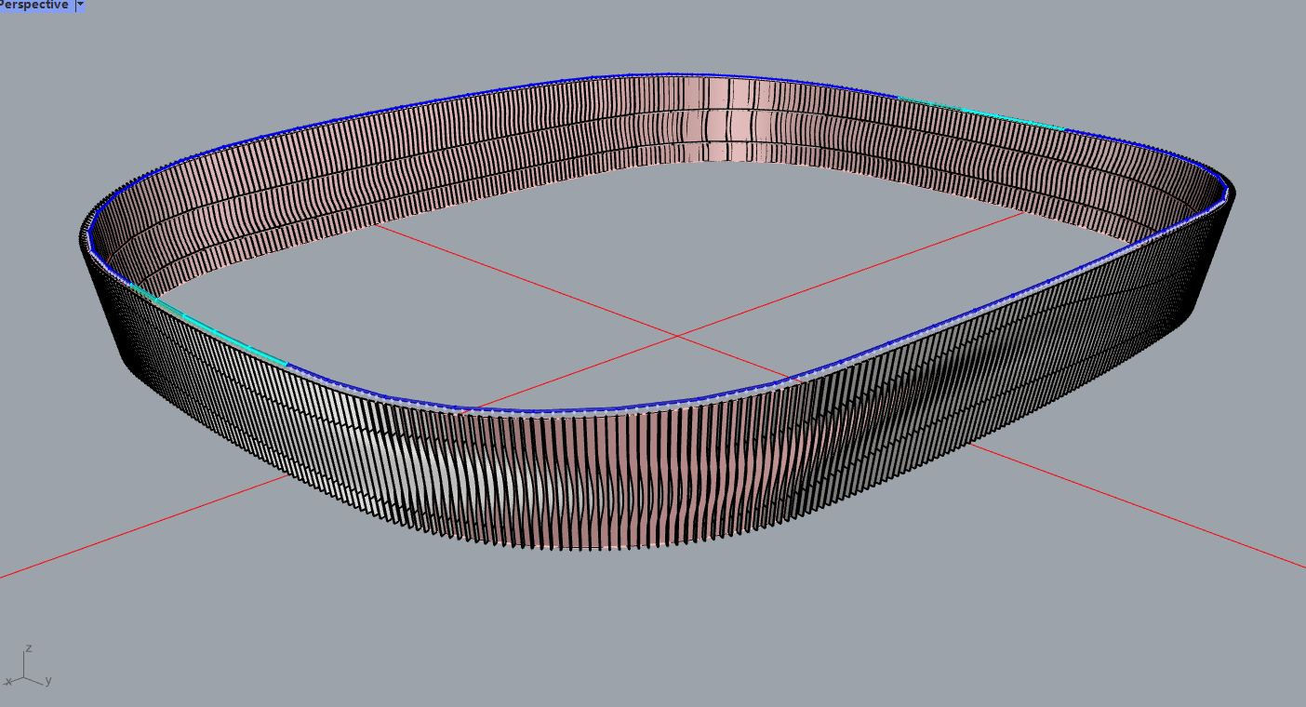Click the Perspective viewport title label
1306x707 pixels.
(x=34, y=5)
